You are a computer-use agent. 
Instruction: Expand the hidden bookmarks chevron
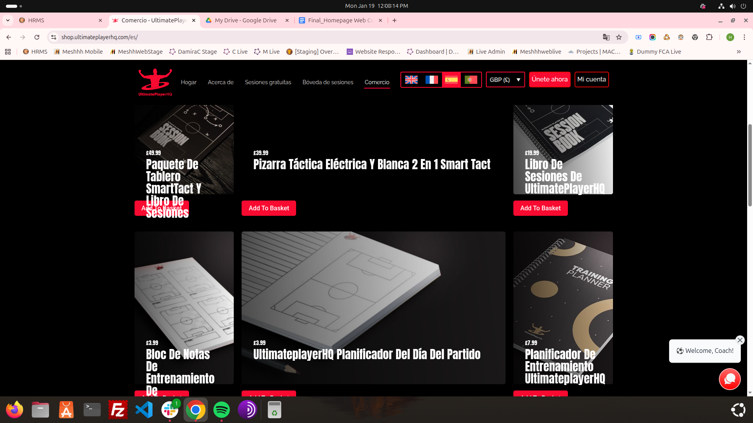738,52
